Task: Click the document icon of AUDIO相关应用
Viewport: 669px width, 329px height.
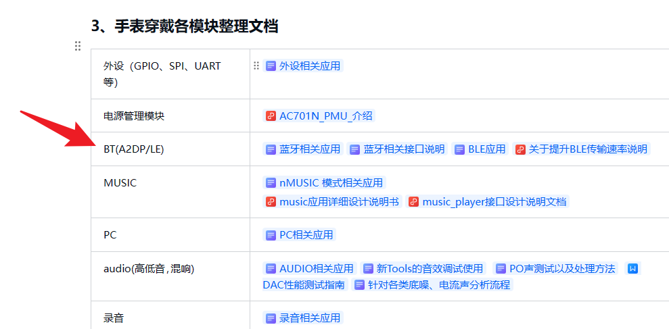Action: (x=271, y=268)
